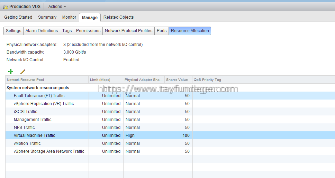The image size is (335, 178).
Task: Select the Manage tab
Action: pyautogui.click(x=90, y=17)
